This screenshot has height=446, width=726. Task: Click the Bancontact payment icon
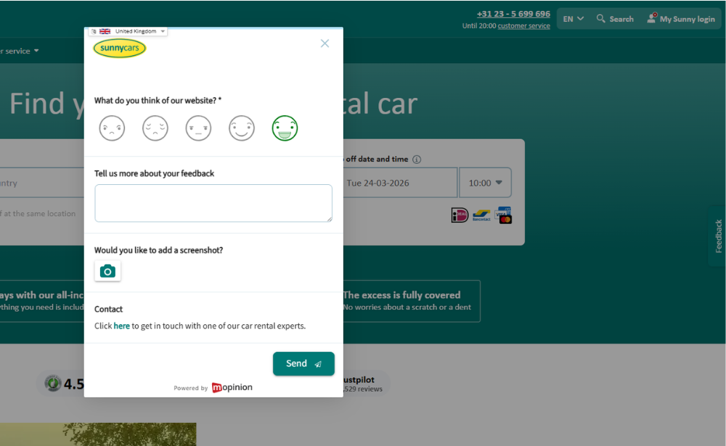[481, 215]
